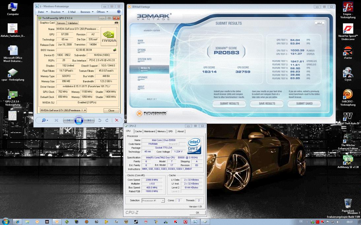The width and height of the screenshot is (361, 225).
Task: Click the Save Results button
Action: (267, 104)
